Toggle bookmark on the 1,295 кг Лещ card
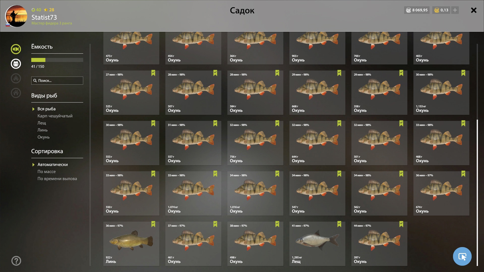The width and height of the screenshot is (484, 272). click(339, 224)
